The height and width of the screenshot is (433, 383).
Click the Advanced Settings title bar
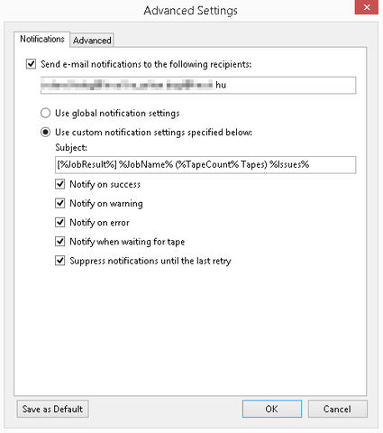tap(190, 11)
